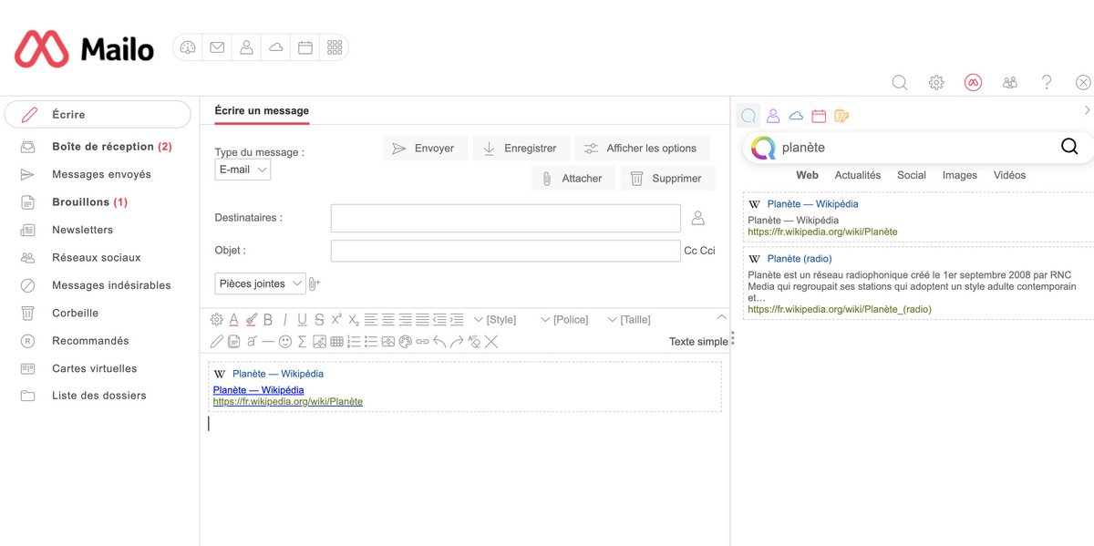
Task: Insert special symbol with sigma icon
Action: (302, 342)
